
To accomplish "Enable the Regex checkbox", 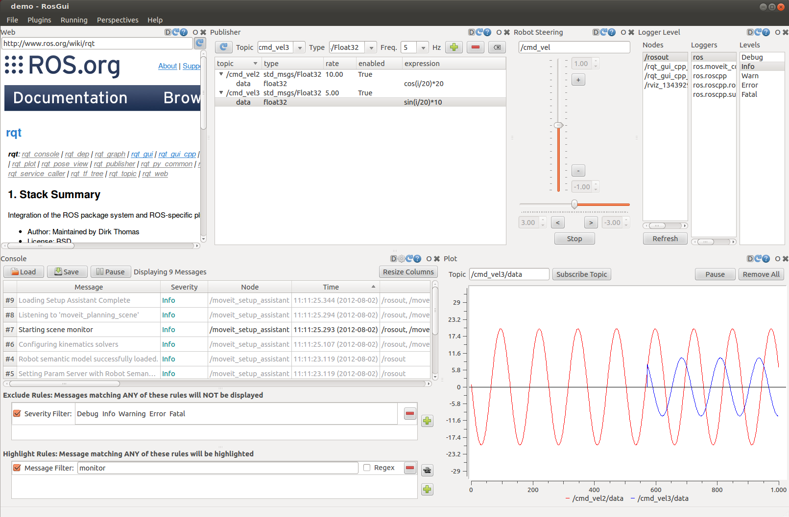I will tap(367, 468).
